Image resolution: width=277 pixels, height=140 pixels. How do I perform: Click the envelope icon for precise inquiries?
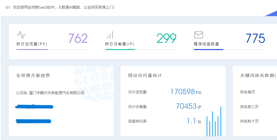click(x=198, y=35)
